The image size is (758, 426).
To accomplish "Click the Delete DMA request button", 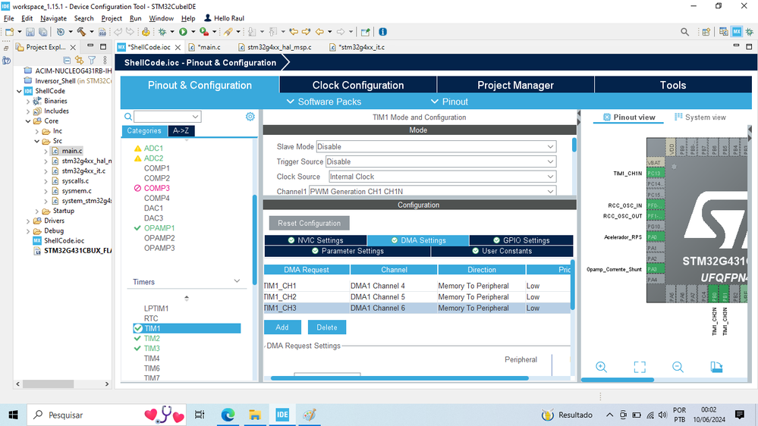I will (327, 327).
